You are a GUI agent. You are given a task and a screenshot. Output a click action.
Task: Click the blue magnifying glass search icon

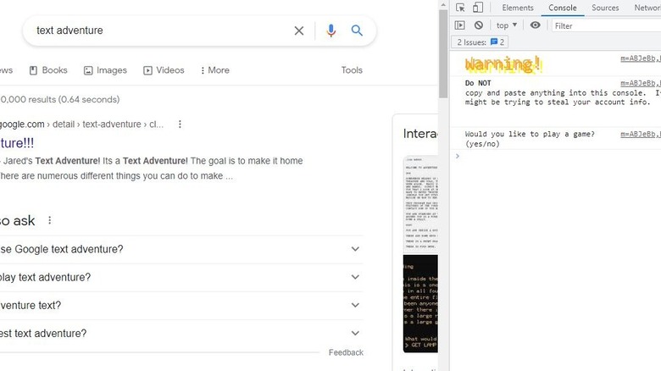click(357, 30)
